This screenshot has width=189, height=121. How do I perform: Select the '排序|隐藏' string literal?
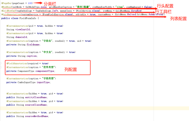pyautogui.click(x=83, y=7)
